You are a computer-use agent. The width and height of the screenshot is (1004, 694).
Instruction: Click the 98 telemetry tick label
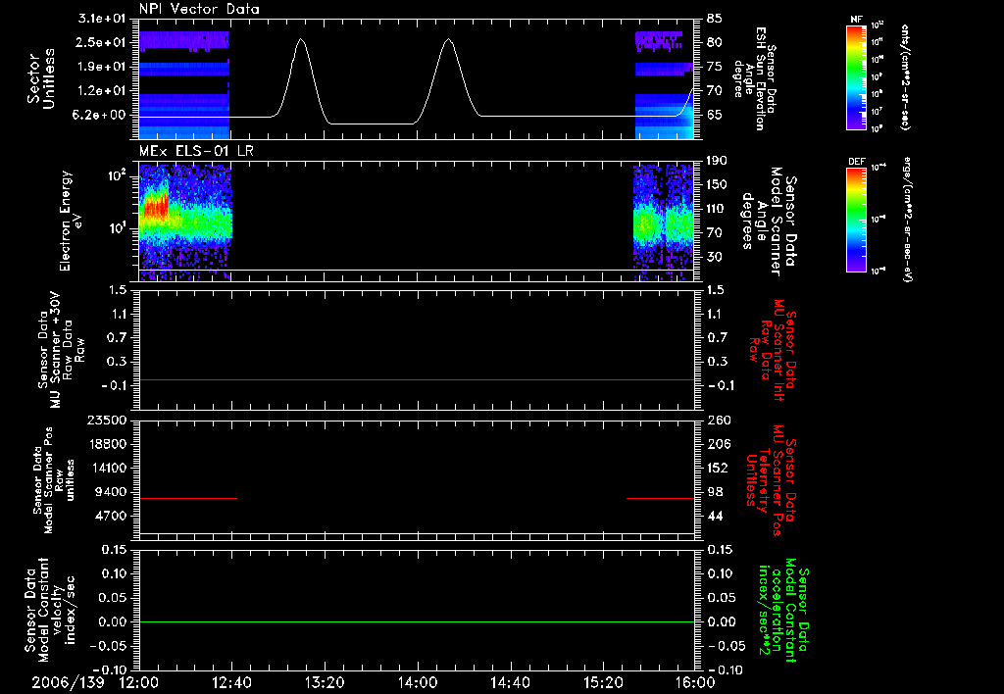click(x=715, y=492)
